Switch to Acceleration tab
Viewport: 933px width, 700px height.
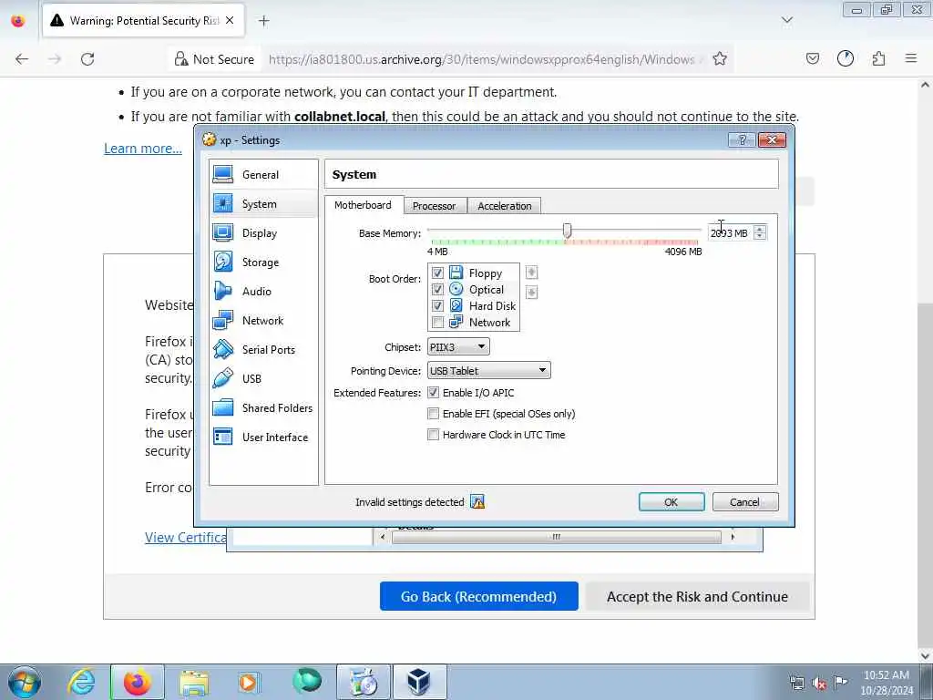tap(505, 206)
